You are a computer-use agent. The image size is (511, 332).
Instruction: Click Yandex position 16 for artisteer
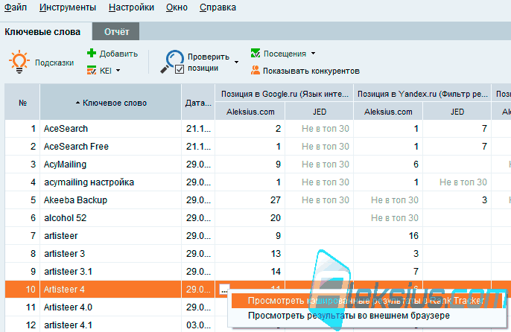pos(413,235)
